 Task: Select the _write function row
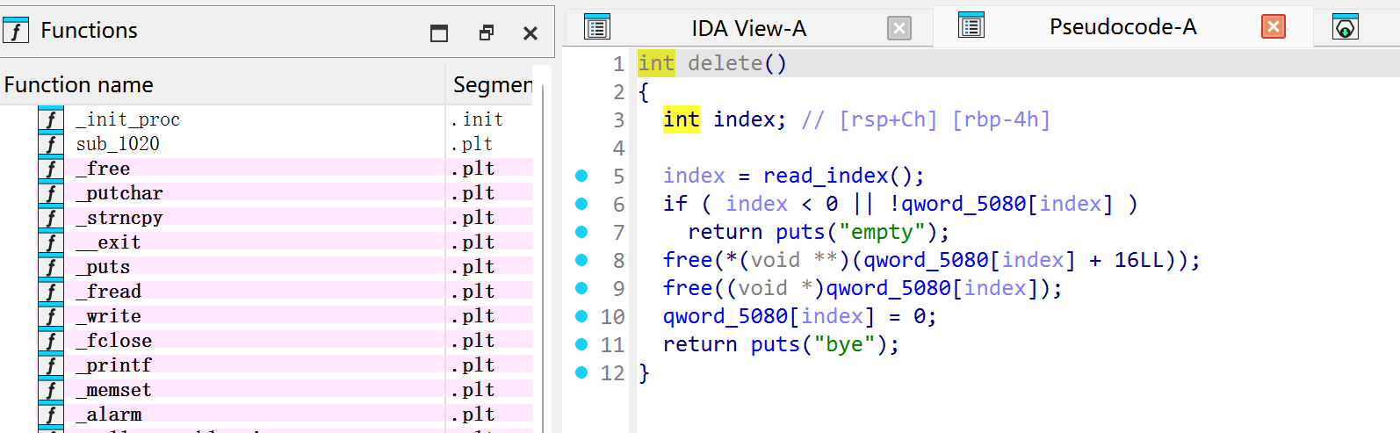[x=266, y=316]
